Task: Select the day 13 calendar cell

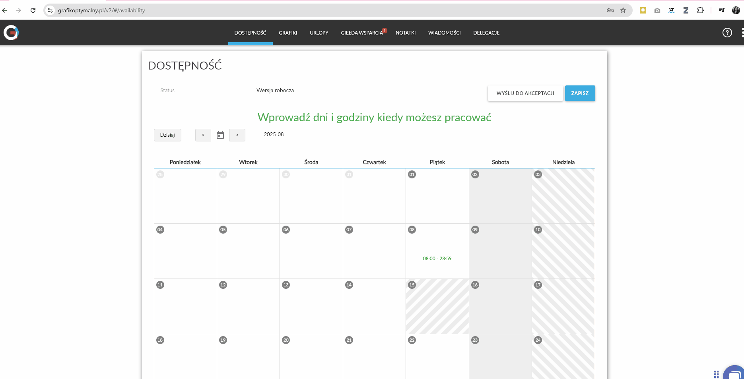Action: click(311, 306)
